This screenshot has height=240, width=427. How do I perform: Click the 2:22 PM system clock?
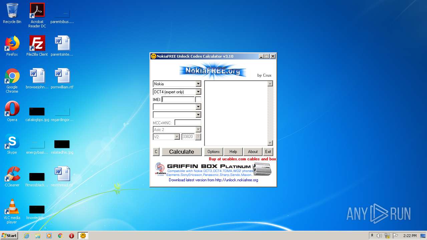point(410,236)
